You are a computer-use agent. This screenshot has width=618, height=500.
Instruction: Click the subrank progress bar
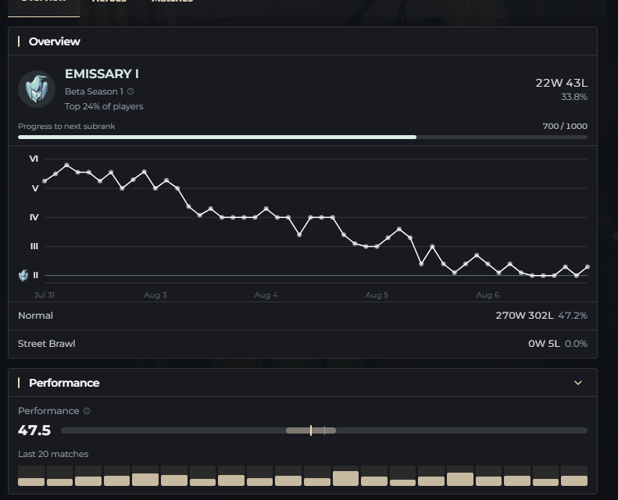pos(302,137)
